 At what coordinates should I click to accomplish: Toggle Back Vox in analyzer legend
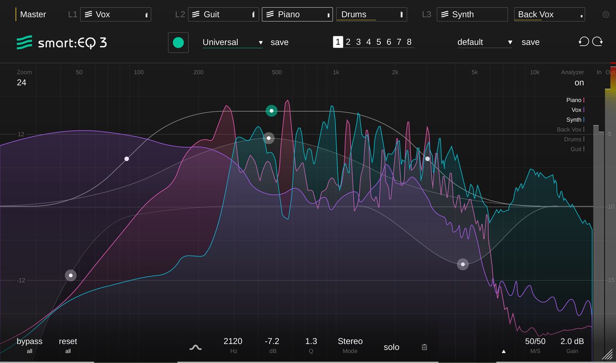570,129
